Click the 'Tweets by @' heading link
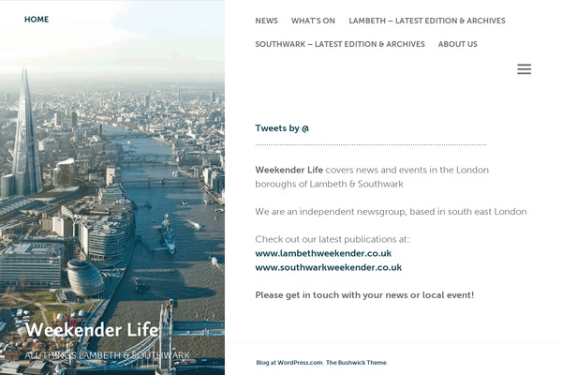562x375 pixels. click(282, 128)
